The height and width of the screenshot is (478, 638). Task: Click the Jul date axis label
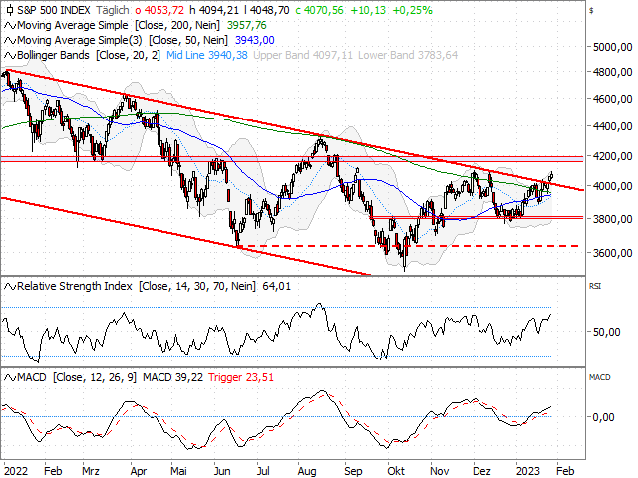coord(263,471)
